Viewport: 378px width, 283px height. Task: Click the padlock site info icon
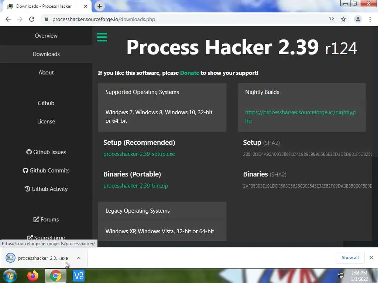pos(47,19)
